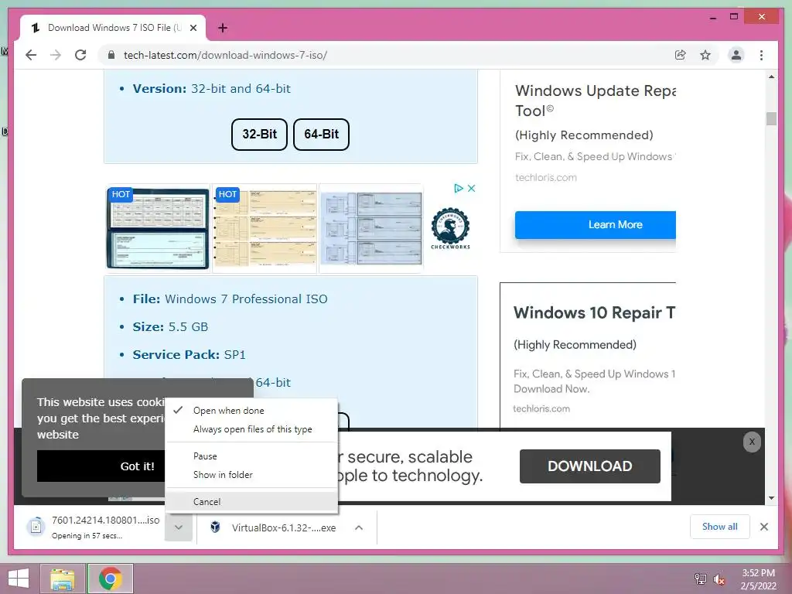Close the Checkworks ad with the X icon
Screen dimensions: 792x594
pos(471,189)
